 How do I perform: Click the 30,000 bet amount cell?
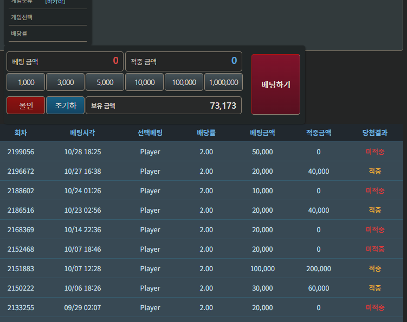262,288
